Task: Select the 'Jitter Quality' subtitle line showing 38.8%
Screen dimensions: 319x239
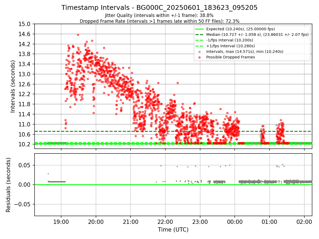Action: point(159,15)
